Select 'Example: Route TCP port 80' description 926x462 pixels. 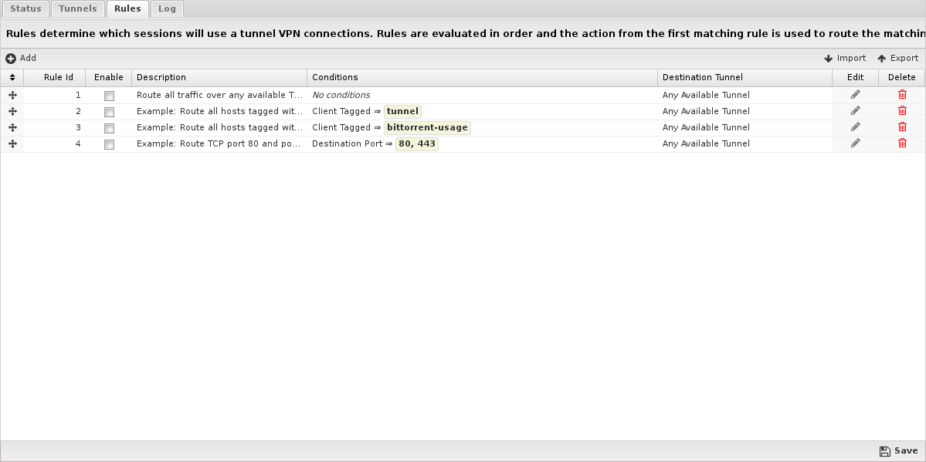point(219,144)
